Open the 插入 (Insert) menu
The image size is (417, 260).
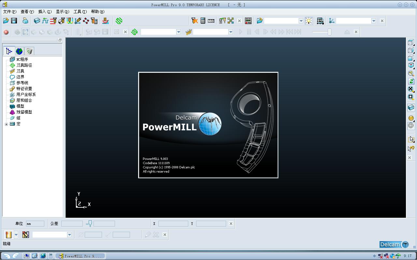pyautogui.click(x=45, y=12)
